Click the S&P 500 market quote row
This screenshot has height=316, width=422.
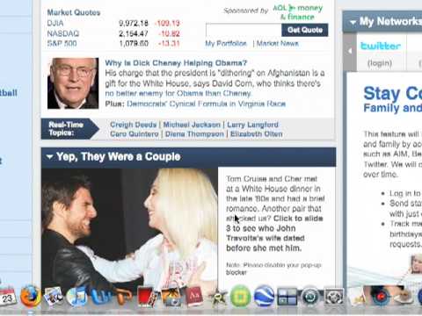(x=113, y=44)
